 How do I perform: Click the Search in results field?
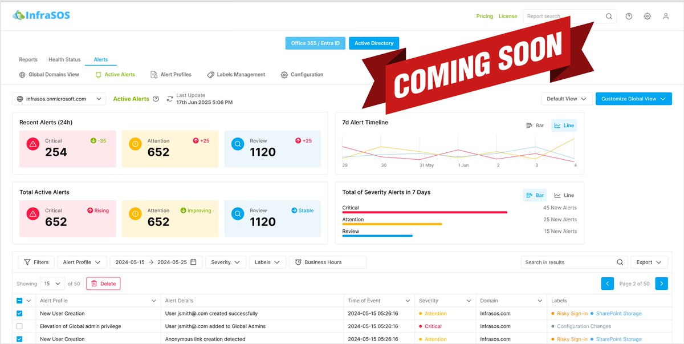coord(574,262)
